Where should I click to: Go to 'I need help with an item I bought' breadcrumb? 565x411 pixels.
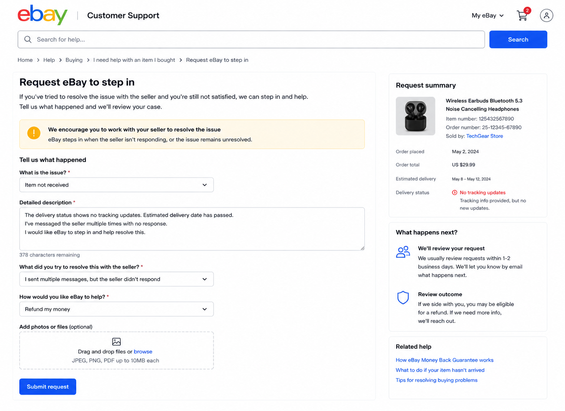pos(134,60)
